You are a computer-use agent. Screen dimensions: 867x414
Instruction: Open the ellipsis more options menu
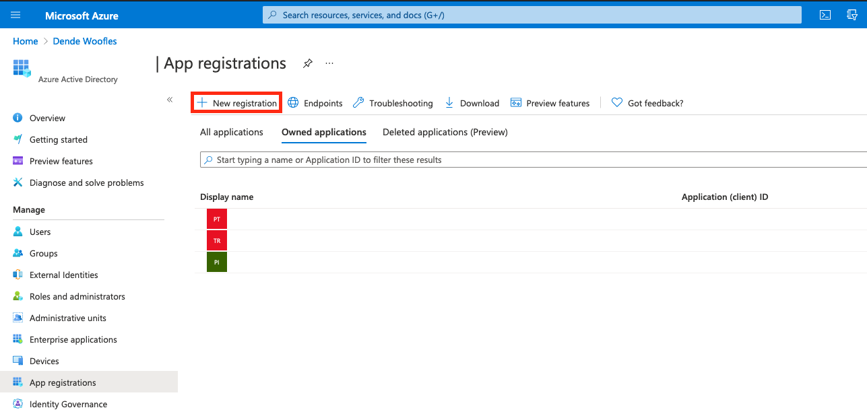[x=329, y=63]
